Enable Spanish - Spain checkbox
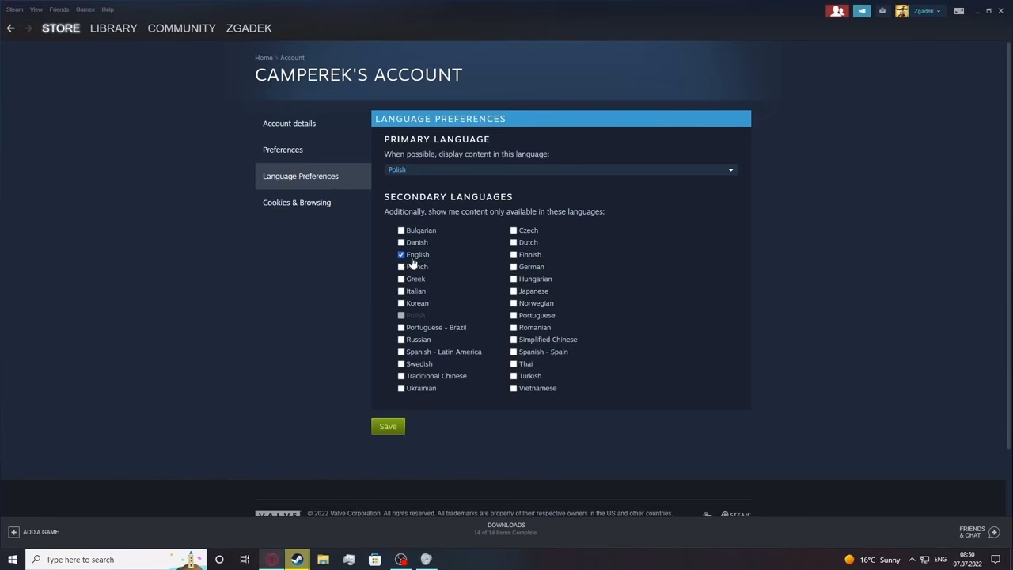 (x=514, y=351)
